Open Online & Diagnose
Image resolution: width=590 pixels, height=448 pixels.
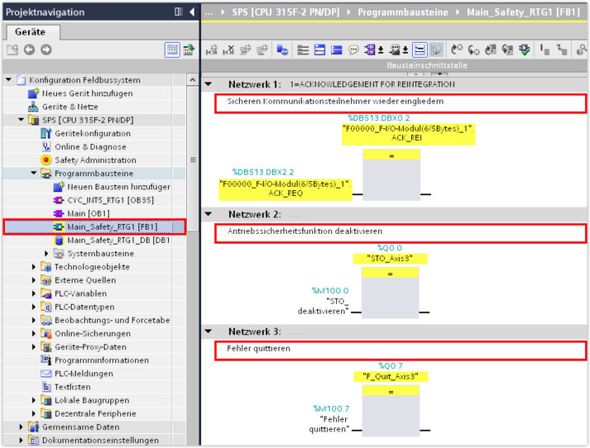pos(90,146)
